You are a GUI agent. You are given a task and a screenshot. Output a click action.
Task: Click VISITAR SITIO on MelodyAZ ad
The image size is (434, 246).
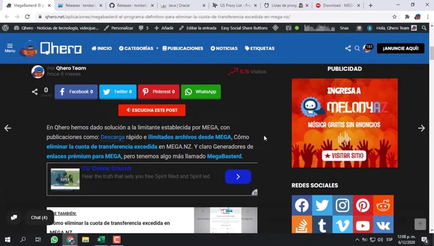click(344, 156)
